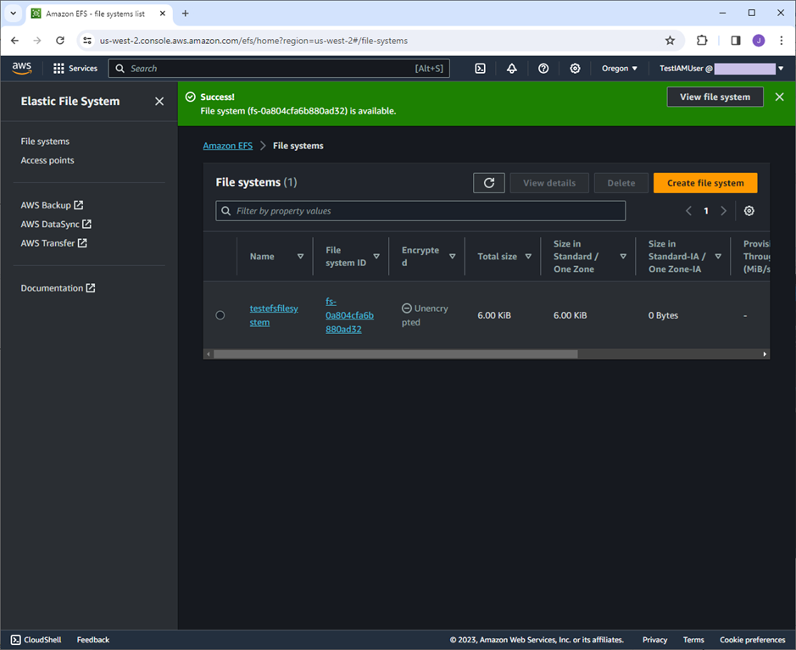The width and height of the screenshot is (796, 650).
Task: Click the 0 Bytes cell
Action: [663, 315]
